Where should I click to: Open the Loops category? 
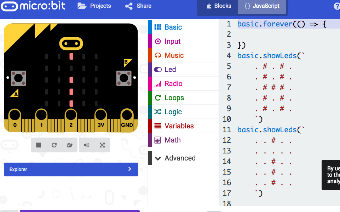click(174, 98)
